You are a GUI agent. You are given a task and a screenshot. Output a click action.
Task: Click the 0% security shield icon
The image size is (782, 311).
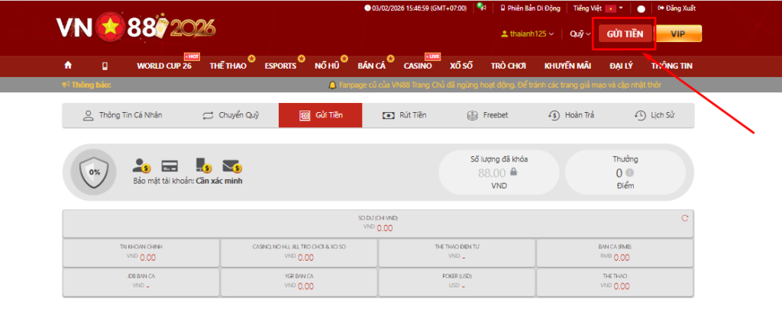pos(94,172)
